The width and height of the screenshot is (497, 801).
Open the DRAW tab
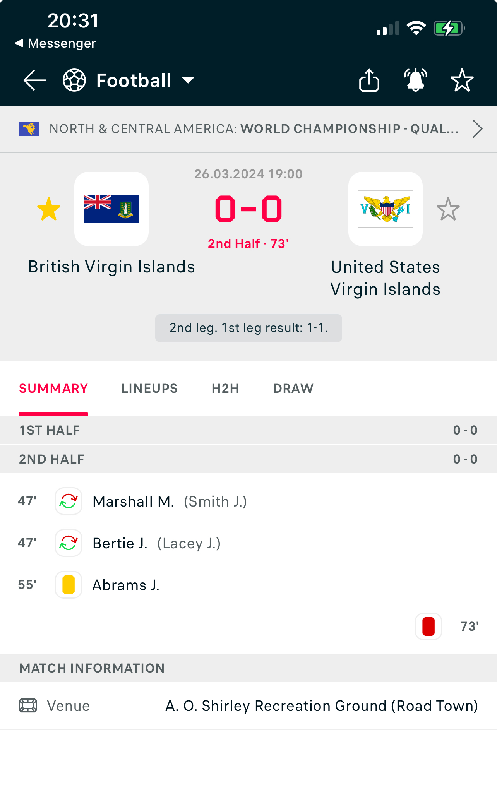click(293, 389)
